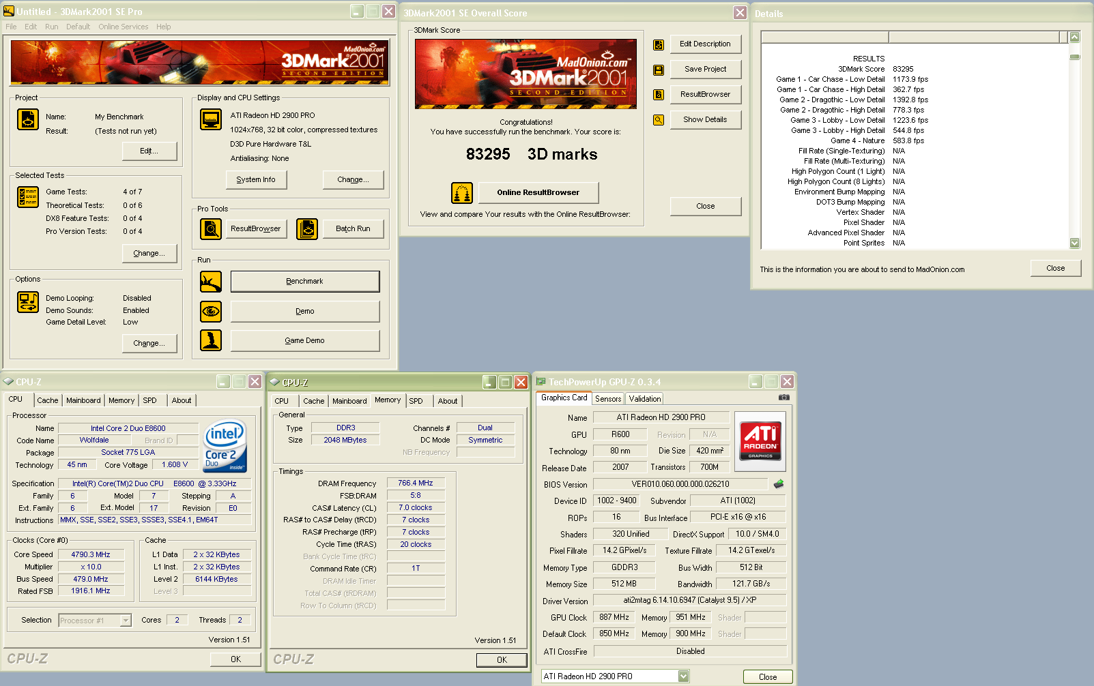The height and width of the screenshot is (686, 1094).
Task: Click the Project icon in 3DMark2001 window
Action: [x=28, y=119]
